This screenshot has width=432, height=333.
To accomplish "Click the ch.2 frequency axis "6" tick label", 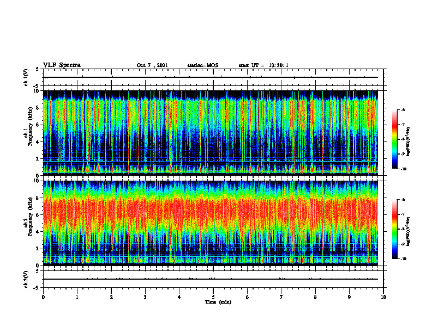I will coord(38,215).
